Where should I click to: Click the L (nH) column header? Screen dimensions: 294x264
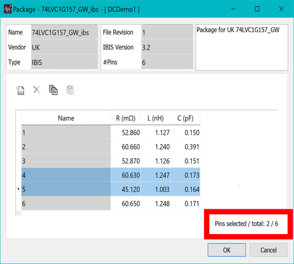pyautogui.click(x=155, y=118)
